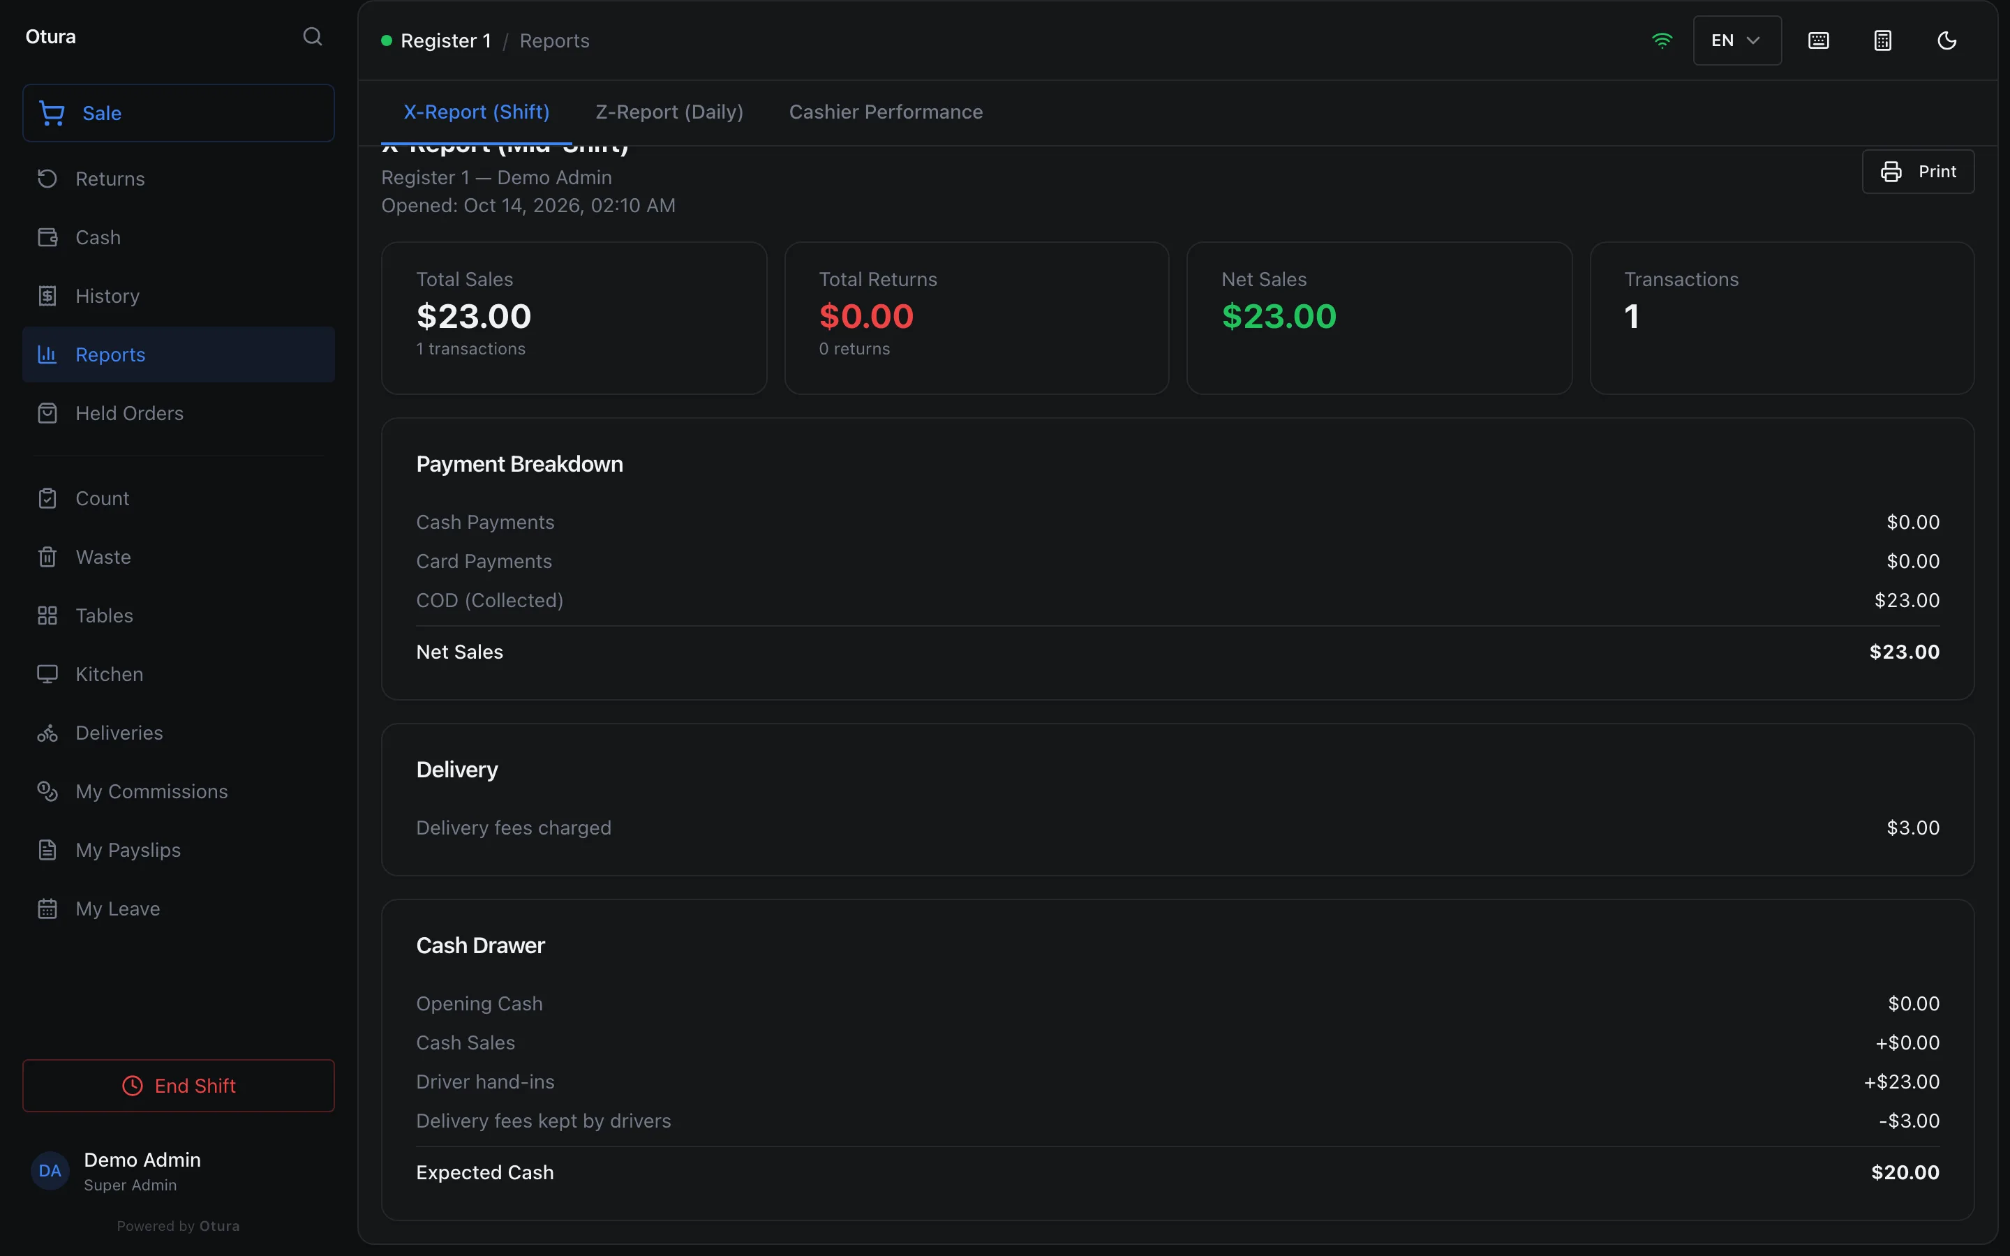2010x1256 pixels.
Task: Open the sidebar search icon
Action: point(312,36)
